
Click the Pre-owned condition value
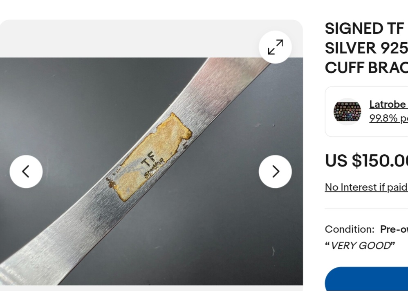[x=394, y=229]
